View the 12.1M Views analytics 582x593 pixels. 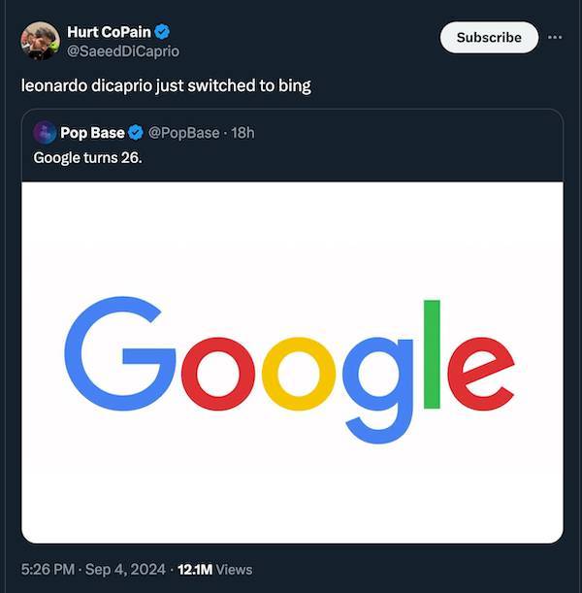coord(218,570)
